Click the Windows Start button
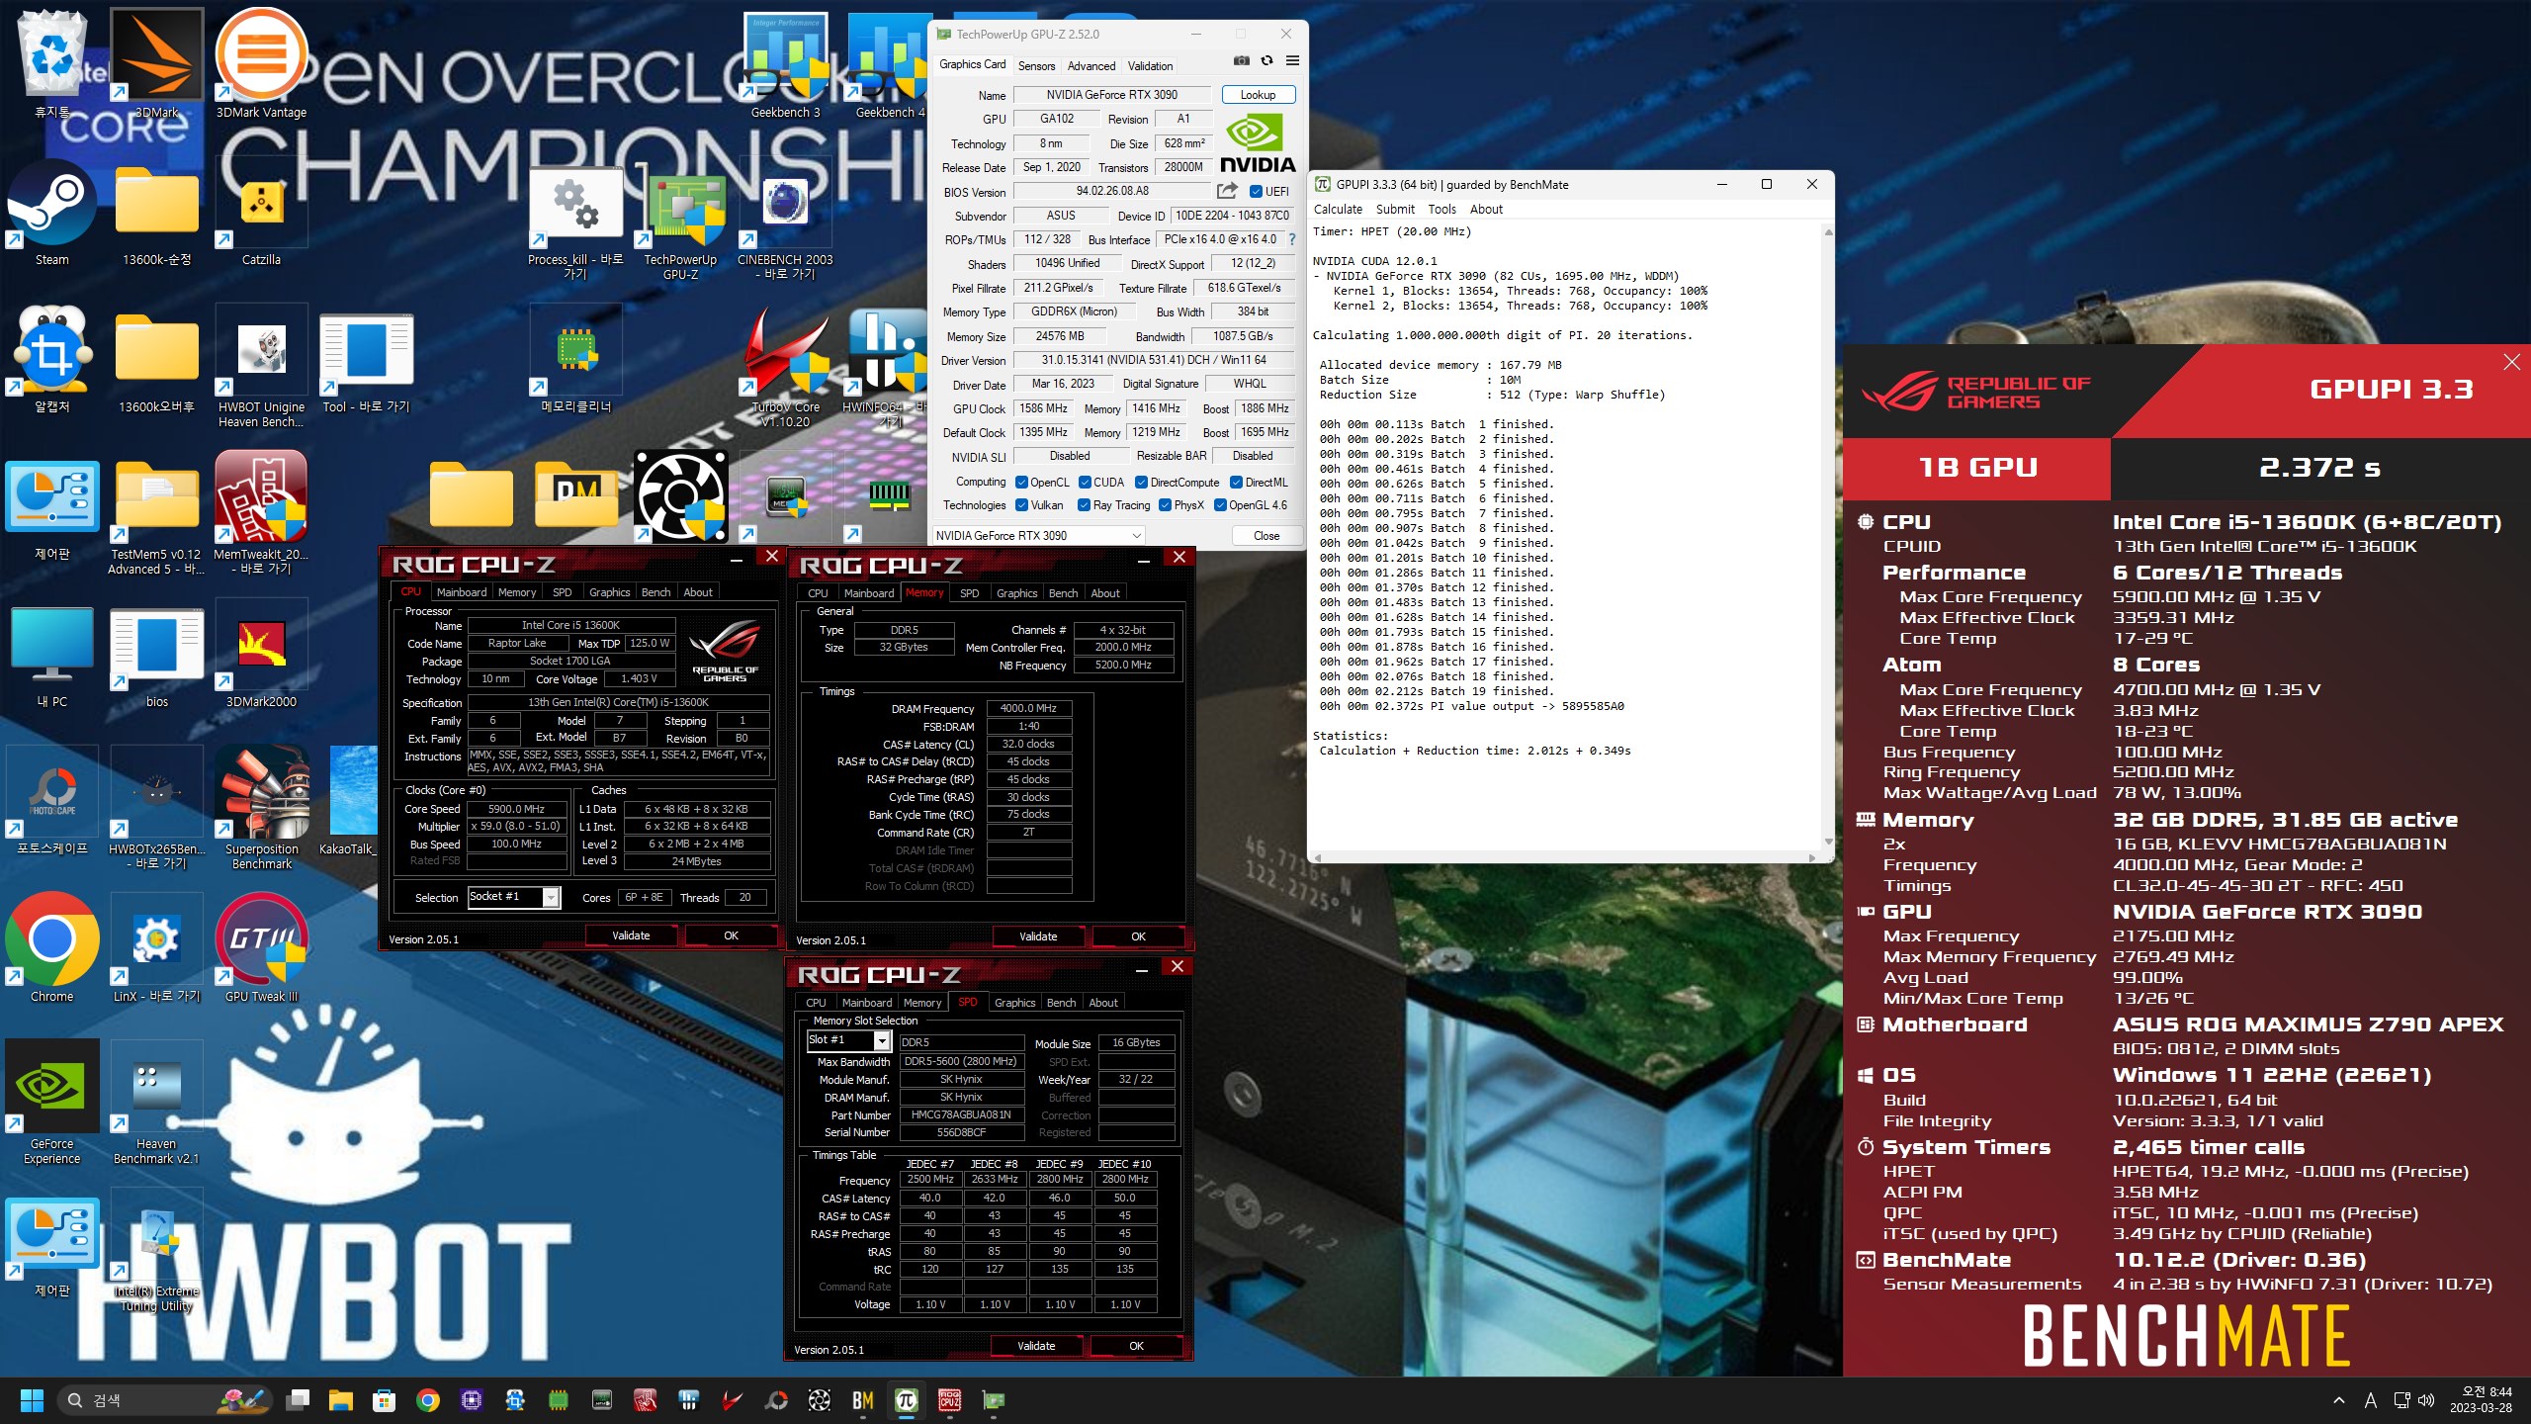The width and height of the screenshot is (2531, 1424). [x=33, y=1400]
